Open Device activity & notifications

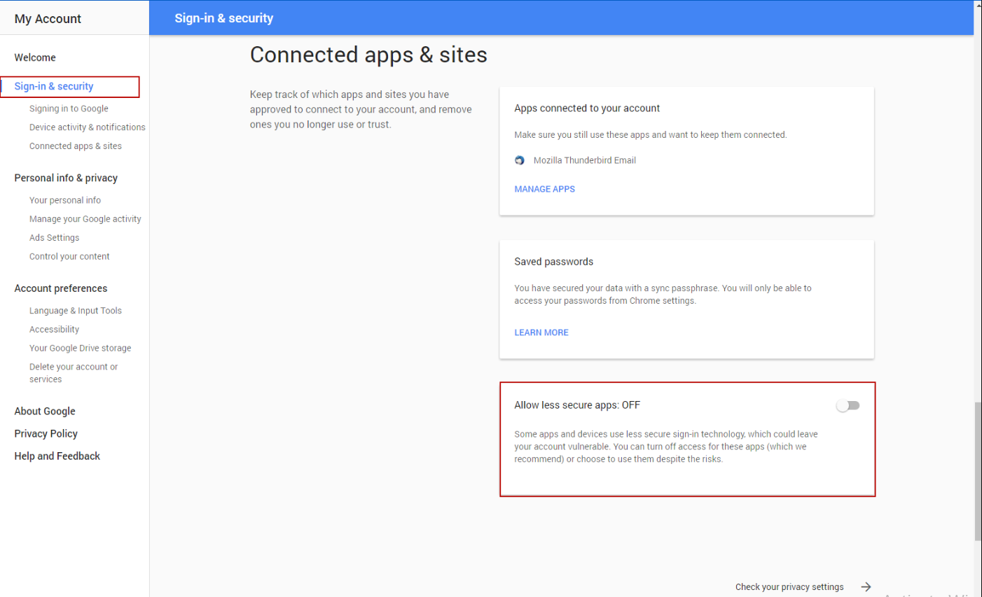[x=87, y=127]
